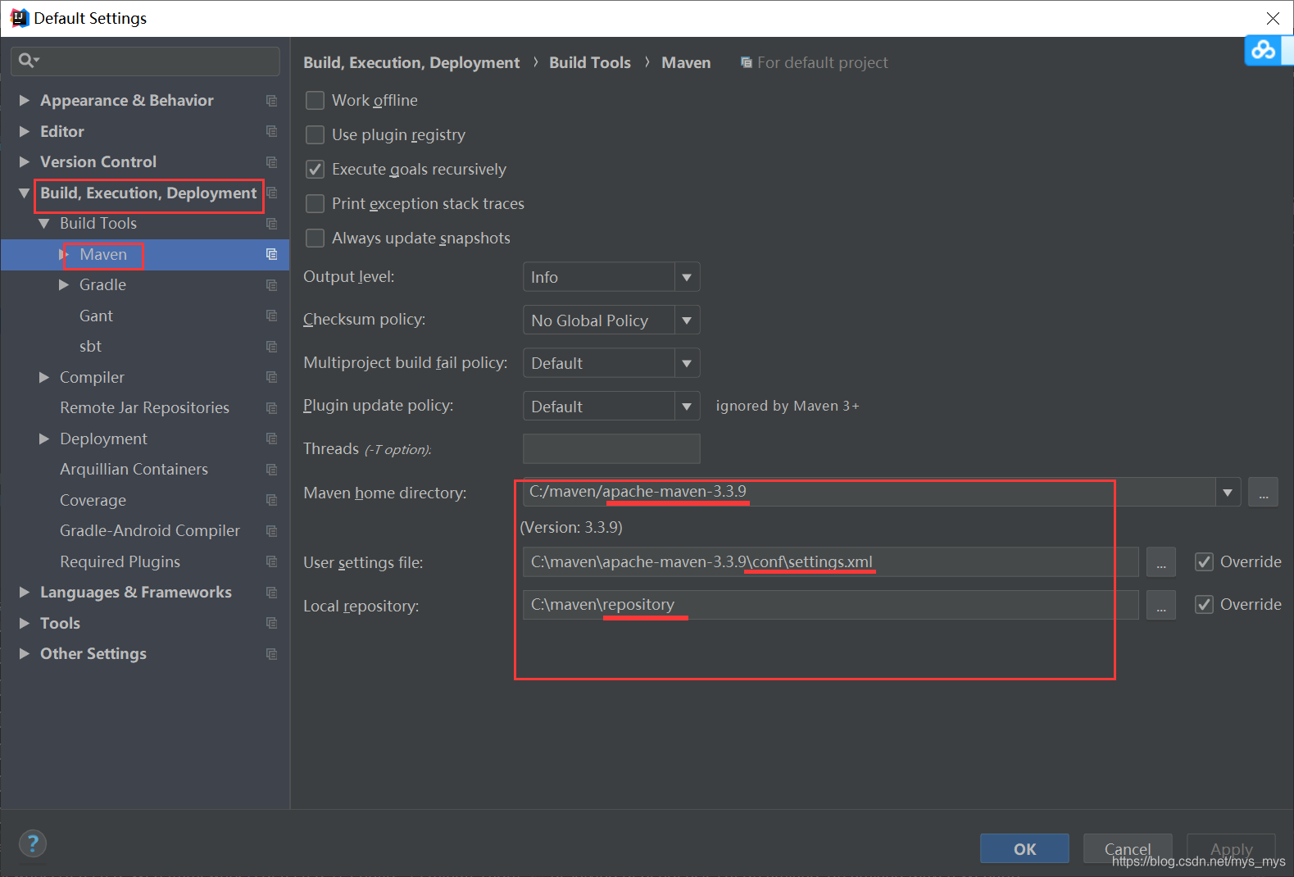Screen dimensions: 1294x877
Task: Select Coverage settings page
Action: 93,500
